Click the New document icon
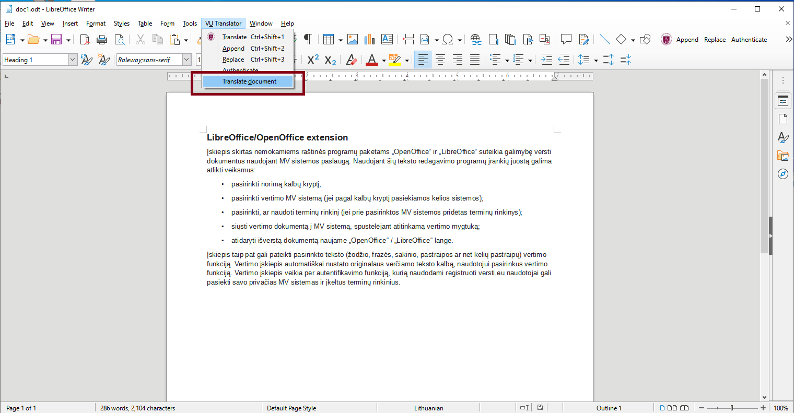Screen dimensions: 794x413 click(x=10, y=40)
